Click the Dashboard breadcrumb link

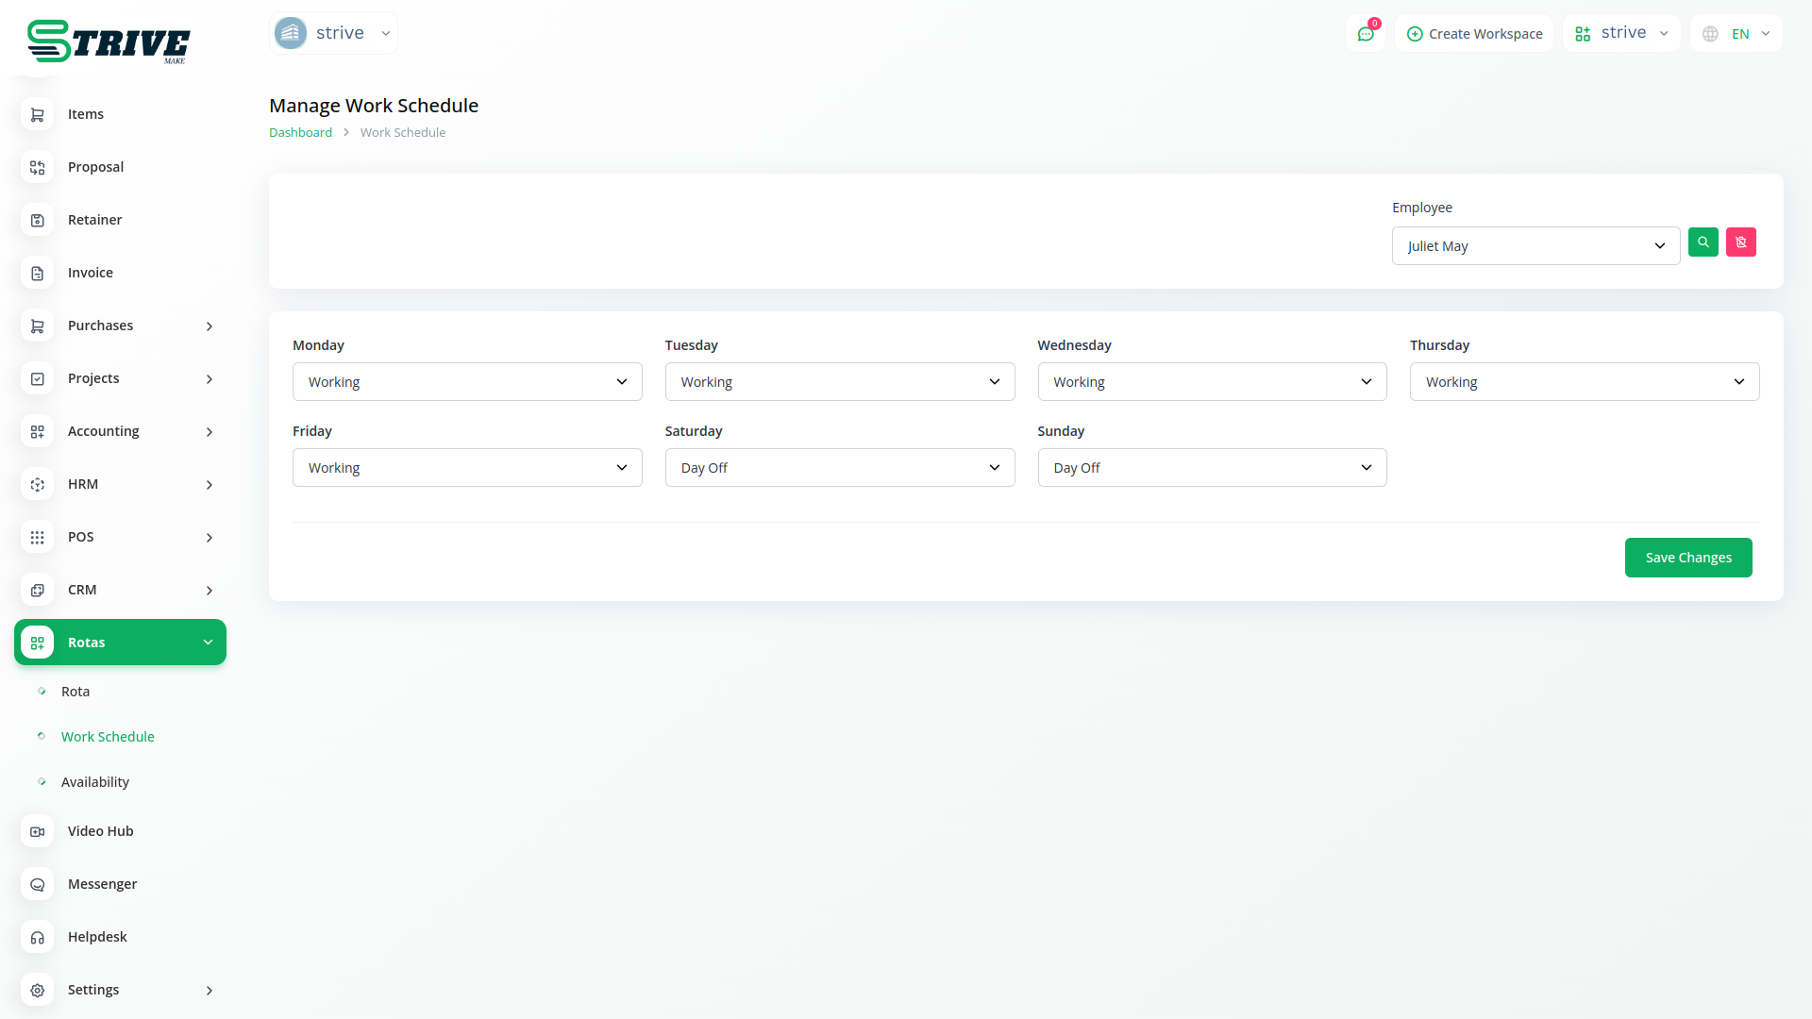[x=300, y=133]
